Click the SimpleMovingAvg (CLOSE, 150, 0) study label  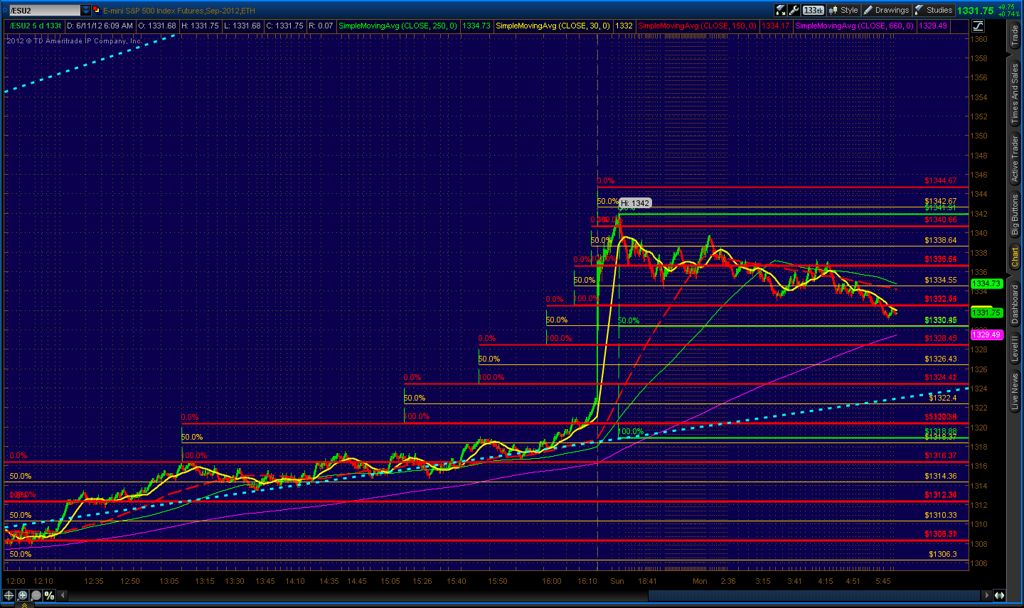click(x=698, y=26)
